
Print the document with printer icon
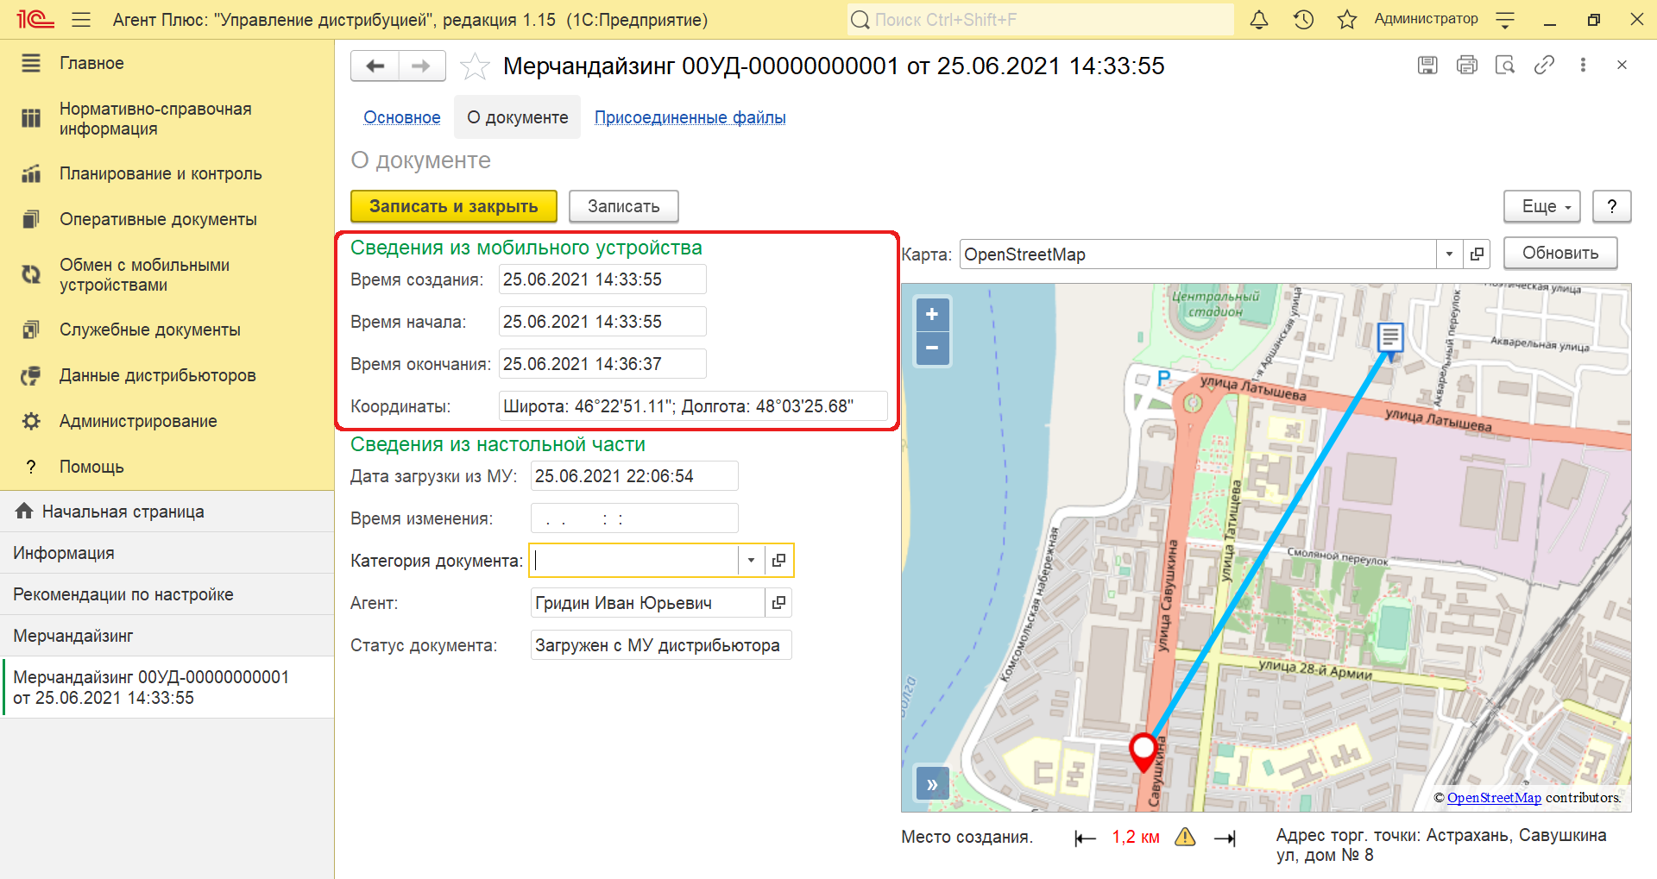coord(1467,65)
